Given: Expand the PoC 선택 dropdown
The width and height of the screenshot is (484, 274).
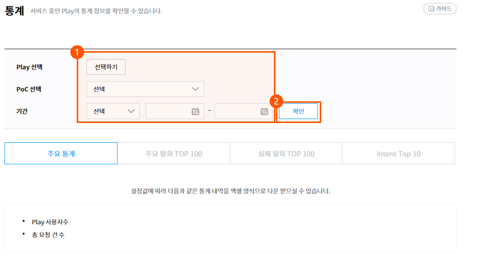Looking at the screenshot, I should (145, 89).
